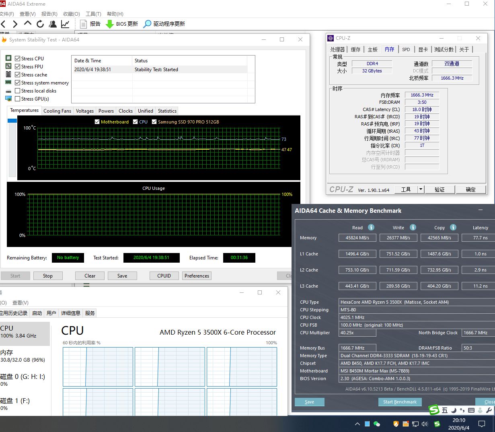The image size is (495, 432).
Task: Select the SPD tab in CPU-Z
Action: point(406,49)
